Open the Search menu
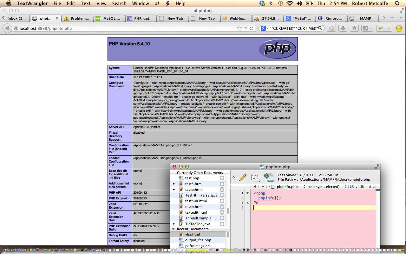The height and width of the screenshot is (254, 406). pyautogui.click(x=119, y=3)
